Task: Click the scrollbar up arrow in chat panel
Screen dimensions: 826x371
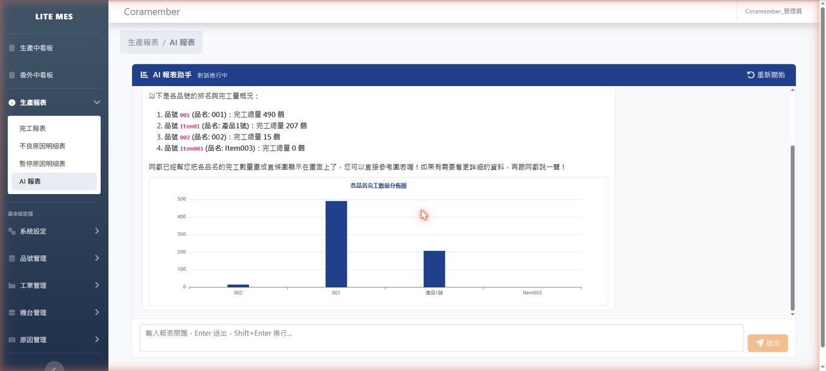Action: 792,90
